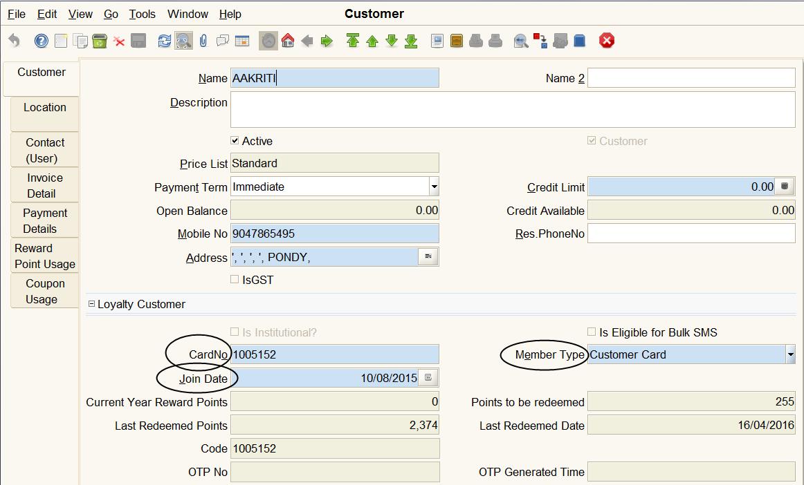Click the green right arrow Detail record icon
This screenshot has height=485, width=804.
tap(327, 41)
